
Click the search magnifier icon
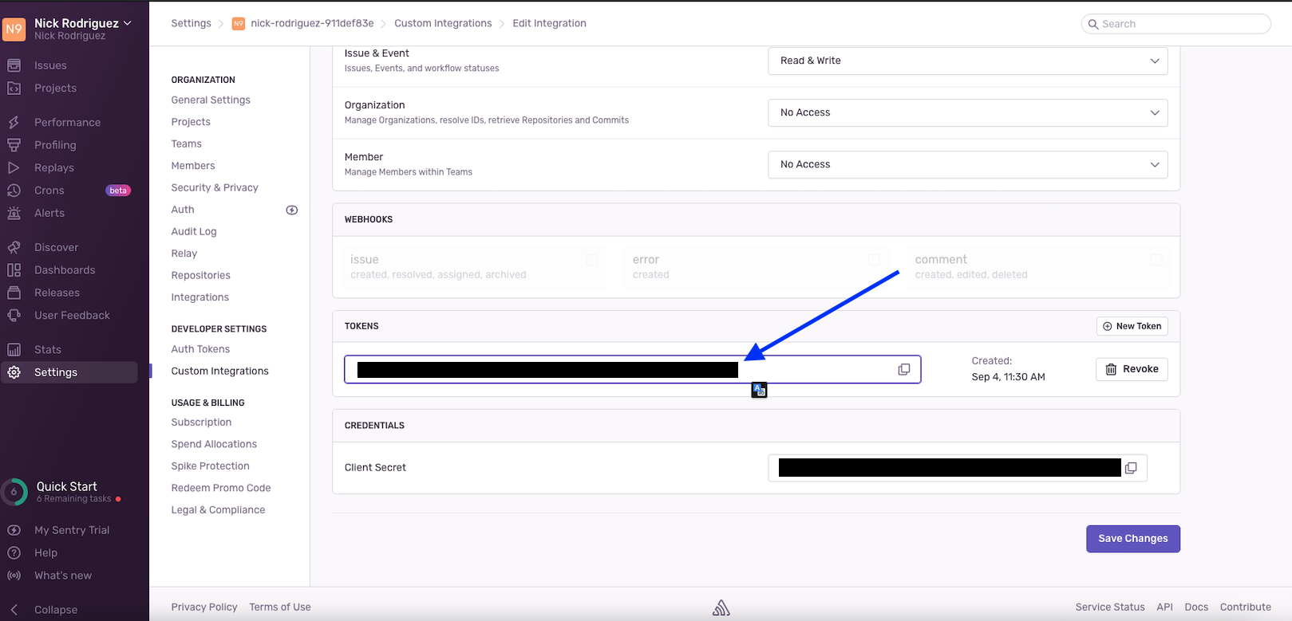click(x=1093, y=24)
